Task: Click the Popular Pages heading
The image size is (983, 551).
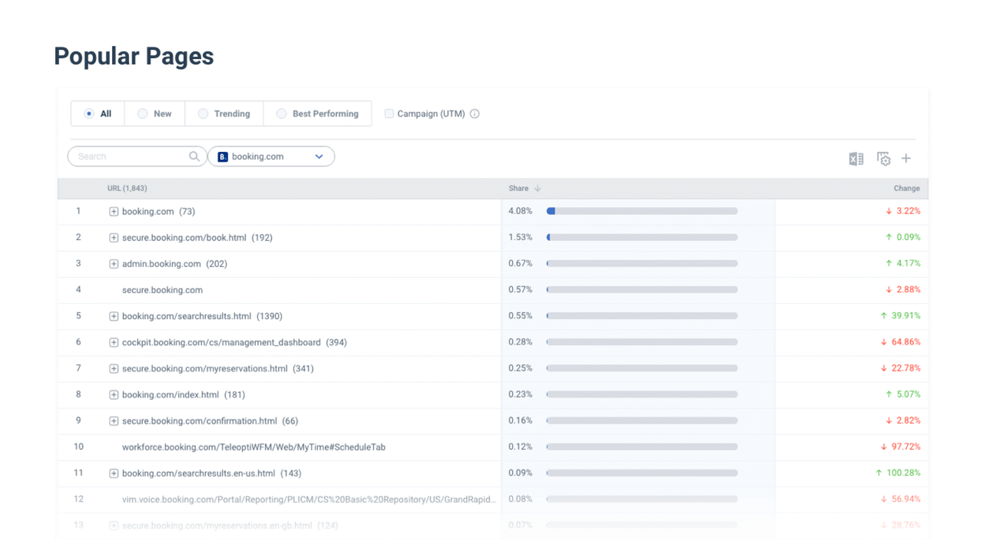Action: pyautogui.click(x=134, y=57)
